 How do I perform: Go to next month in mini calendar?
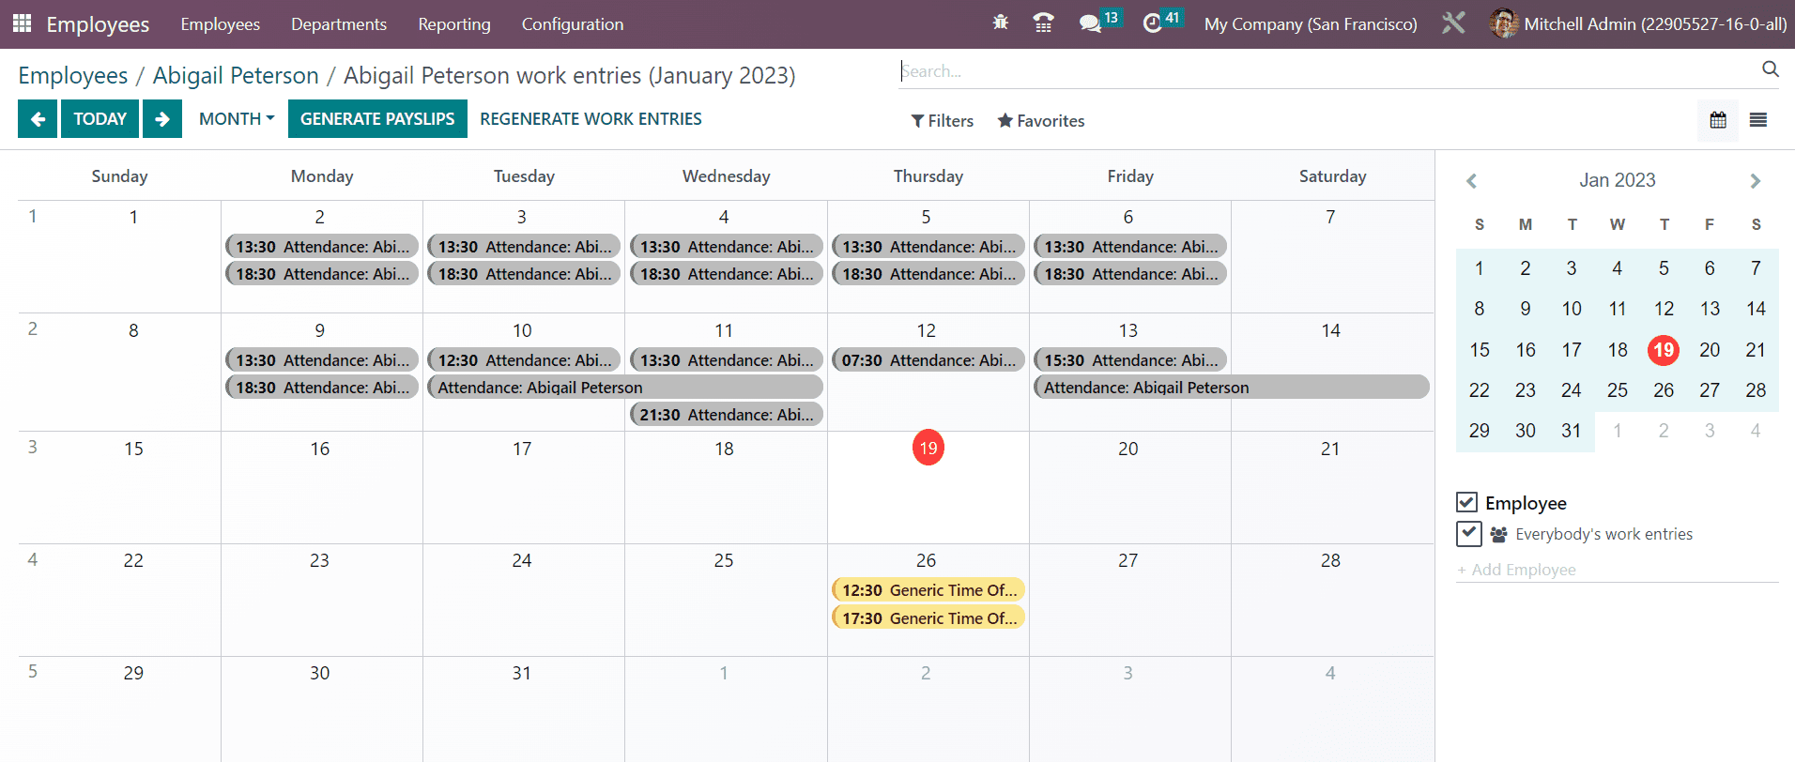point(1755,181)
